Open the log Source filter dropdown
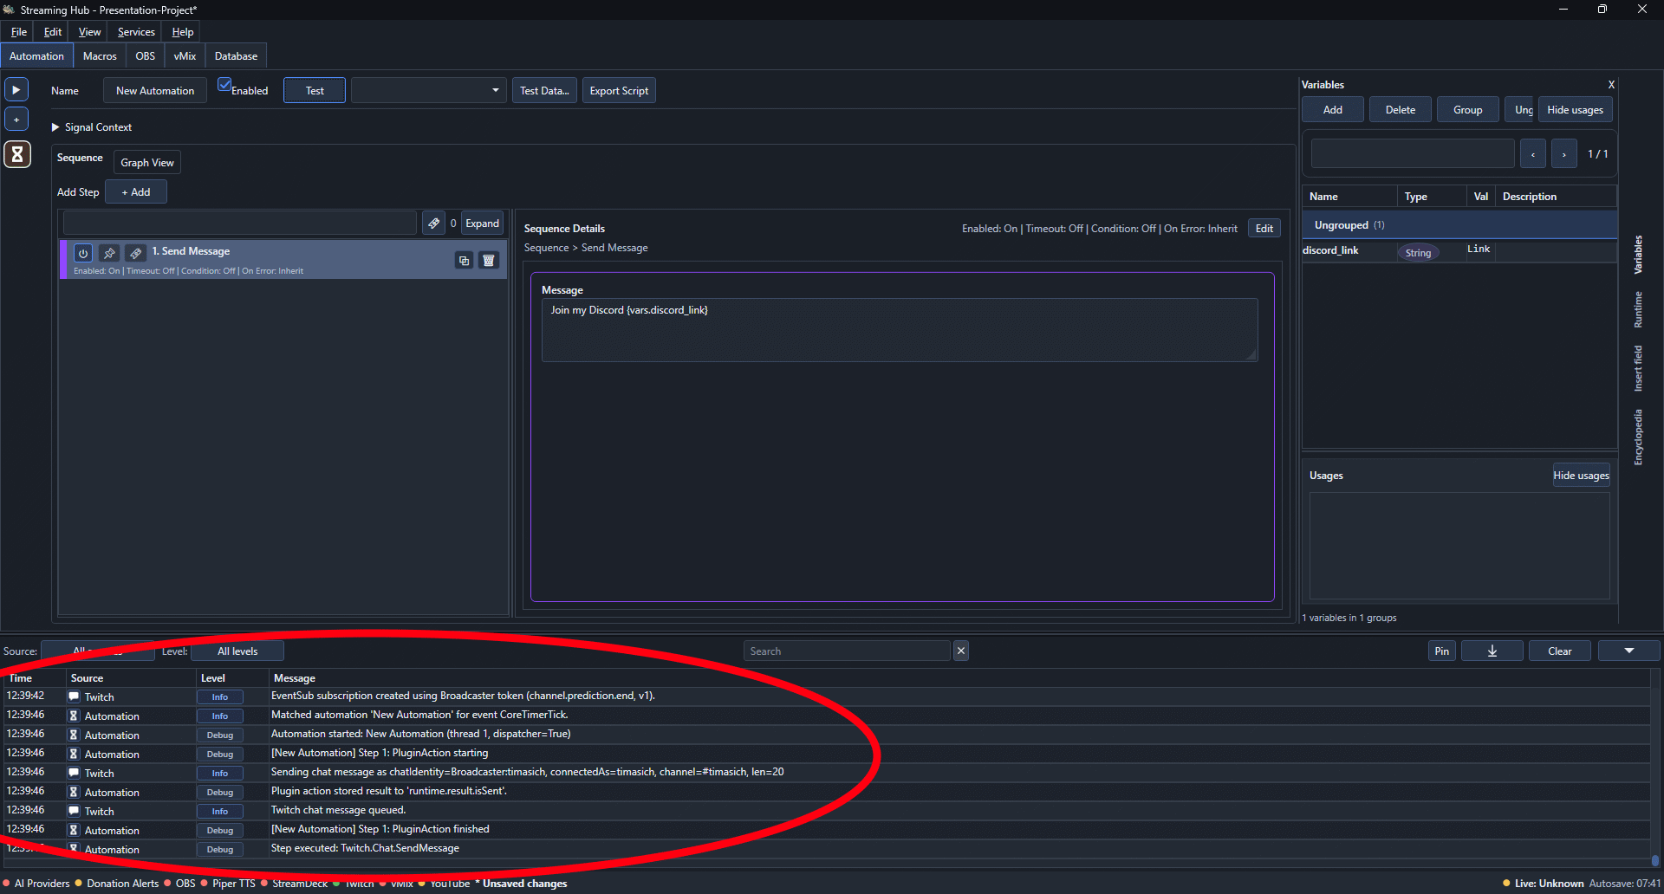The width and height of the screenshot is (1664, 894). (98, 651)
